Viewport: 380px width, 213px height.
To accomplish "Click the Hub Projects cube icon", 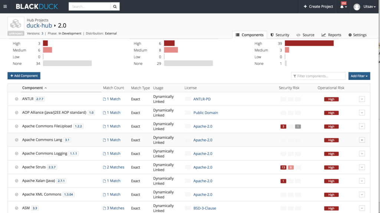I will [x=16, y=24].
